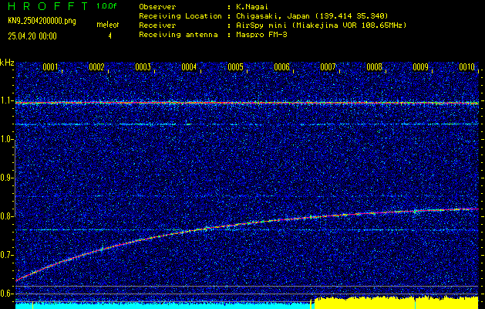Click time marker 0001
The image size is (485, 309).
(x=50, y=67)
